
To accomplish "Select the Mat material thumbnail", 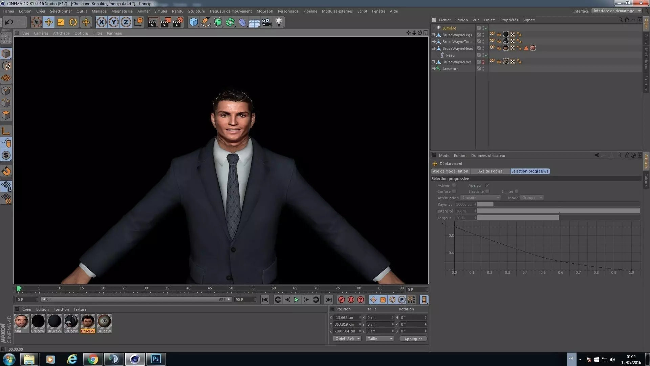I will tap(21, 322).
